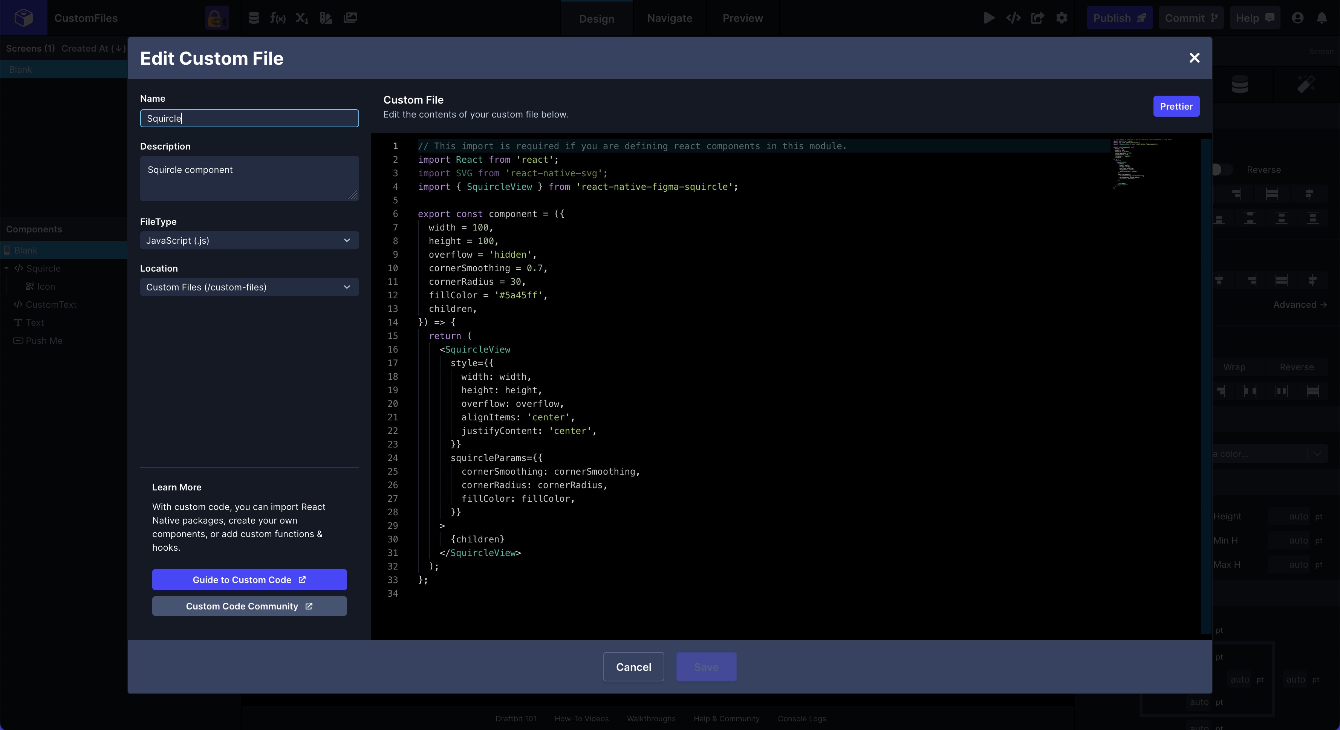Image resolution: width=1340 pixels, height=730 pixels.
Task: Open the notifications bell icon
Action: [x=1322, y=18]
